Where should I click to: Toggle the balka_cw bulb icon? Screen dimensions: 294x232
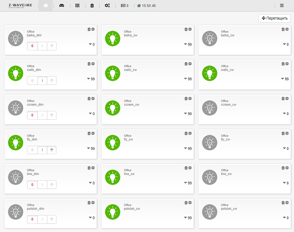210,39
